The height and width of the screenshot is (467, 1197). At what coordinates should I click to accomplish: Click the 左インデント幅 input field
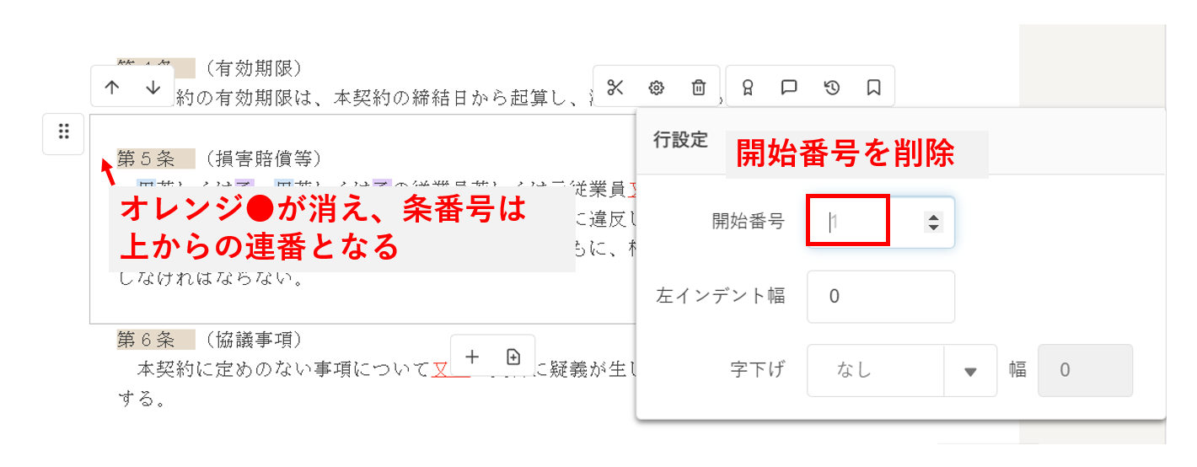(880, 297)
